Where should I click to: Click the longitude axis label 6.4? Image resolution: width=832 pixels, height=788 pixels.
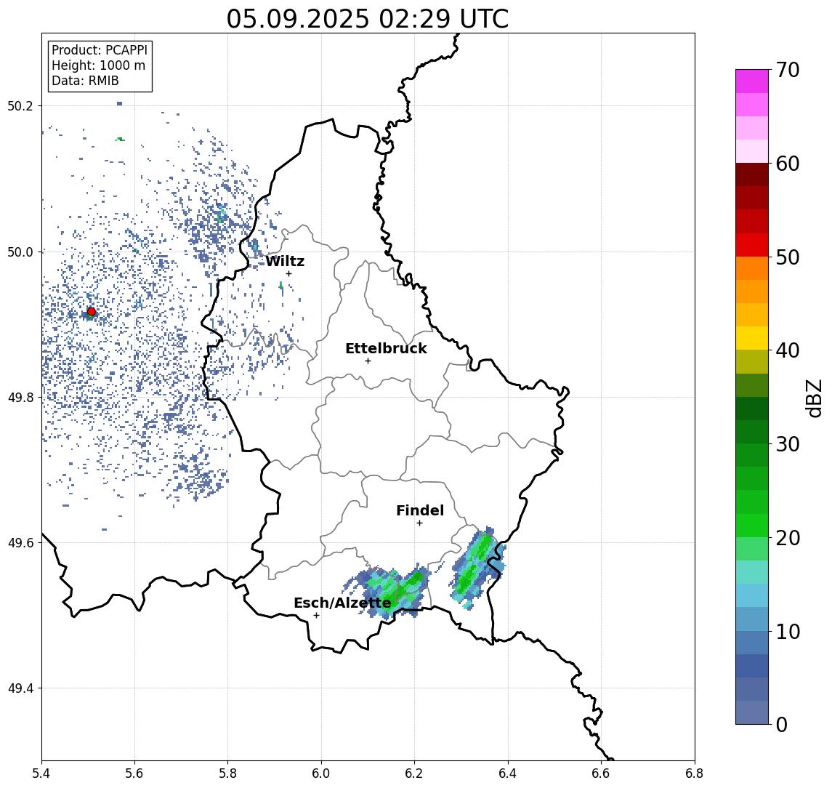click(x=508, y=773)
